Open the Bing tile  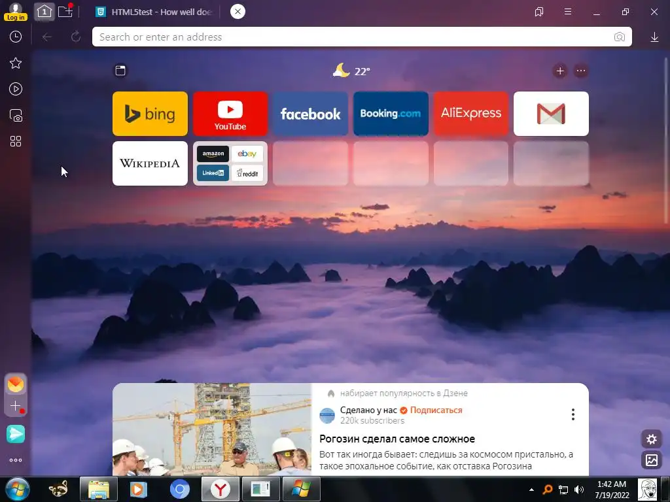point(150,114)
